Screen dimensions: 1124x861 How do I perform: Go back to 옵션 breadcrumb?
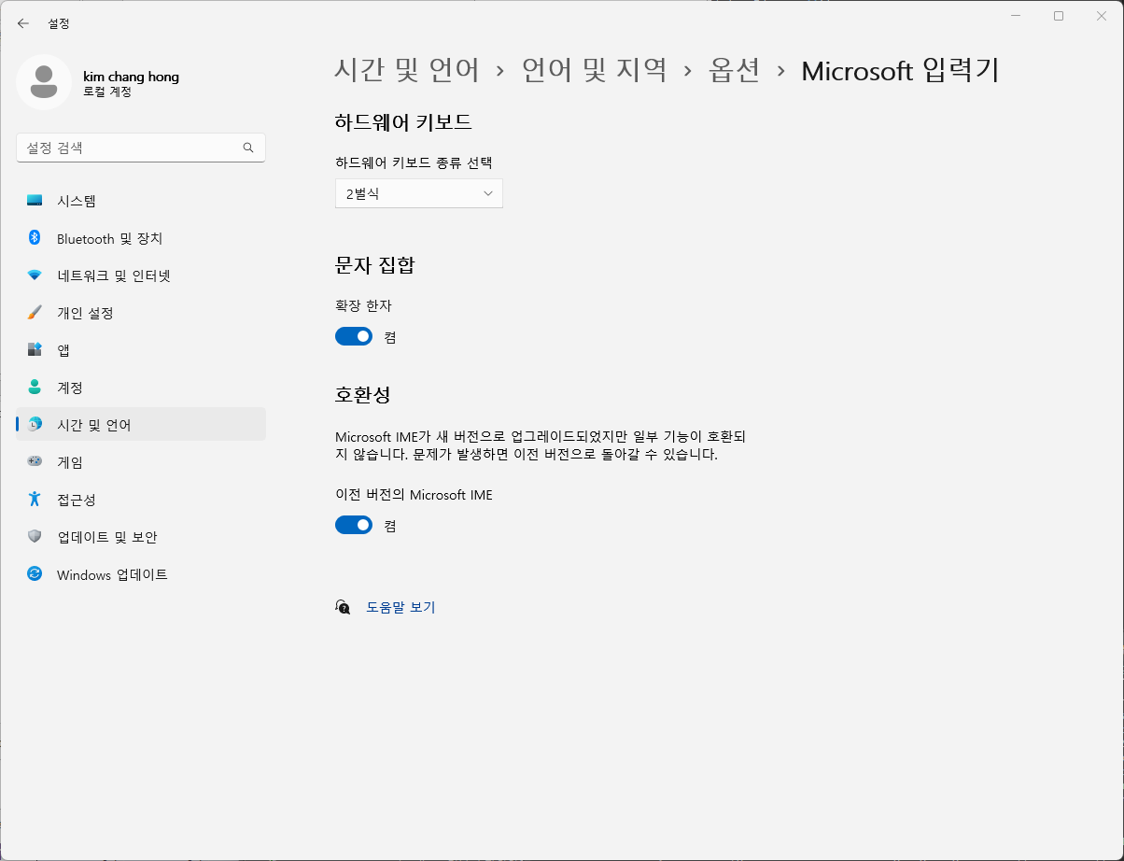click(x=735, y=70)
